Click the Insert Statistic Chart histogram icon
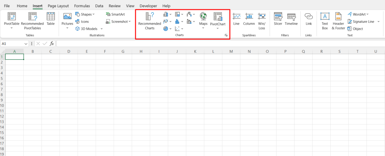Image resolution: width=385 pixels, height=156 pixels. pyautogui.click(x=177, y=21)
